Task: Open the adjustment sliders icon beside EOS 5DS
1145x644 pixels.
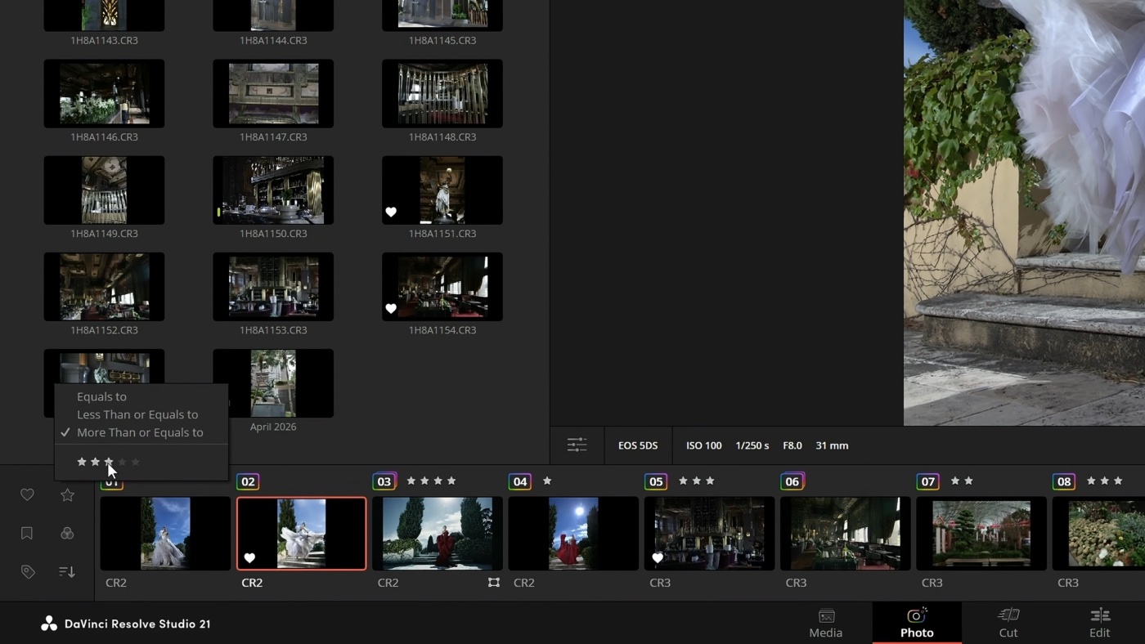Action: pyautogui.click(x=577, y=445)
